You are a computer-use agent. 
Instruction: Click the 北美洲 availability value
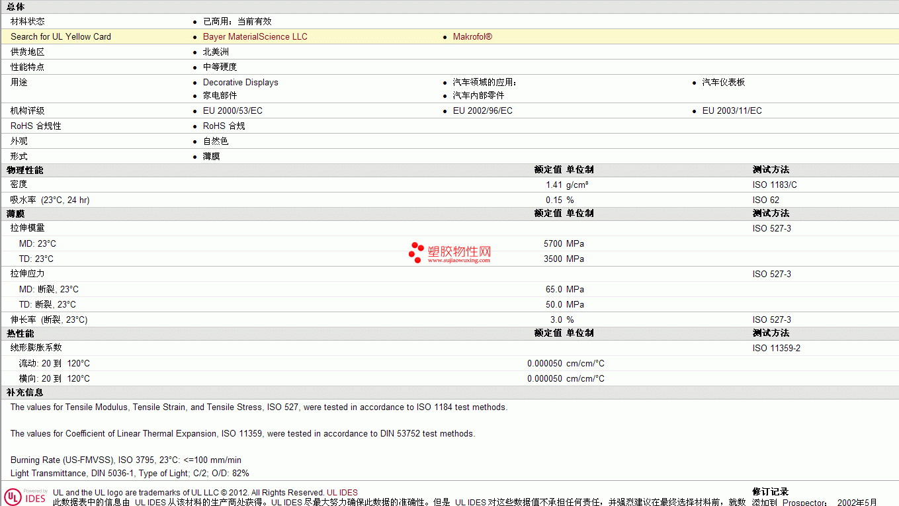coord(216,52)
